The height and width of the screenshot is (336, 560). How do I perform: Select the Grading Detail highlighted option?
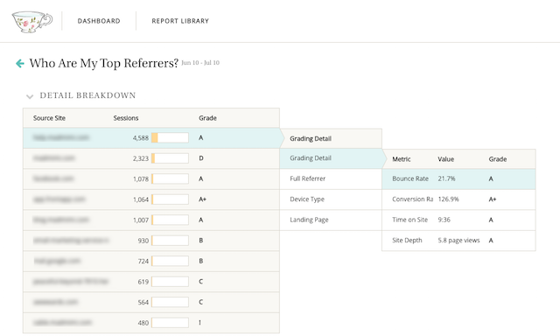(331, 158)
